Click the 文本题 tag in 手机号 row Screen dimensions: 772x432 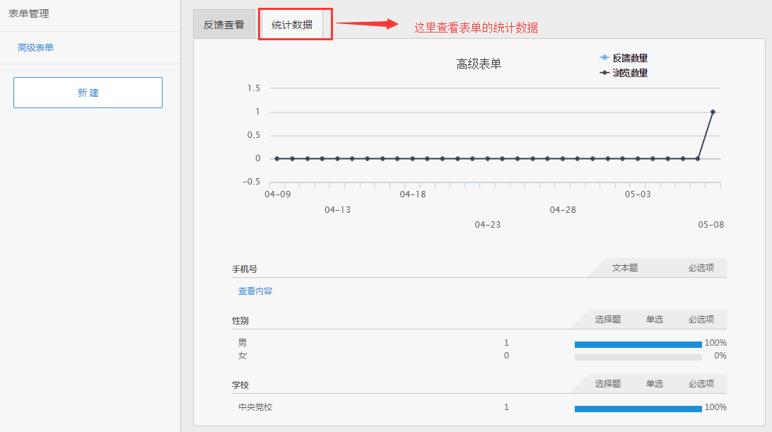coord(625,268)
